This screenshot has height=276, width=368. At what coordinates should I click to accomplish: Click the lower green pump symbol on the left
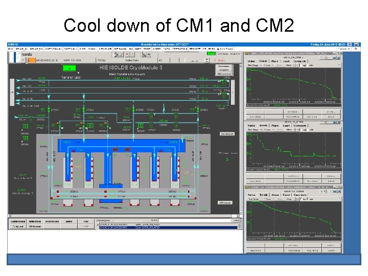[25, 139]
